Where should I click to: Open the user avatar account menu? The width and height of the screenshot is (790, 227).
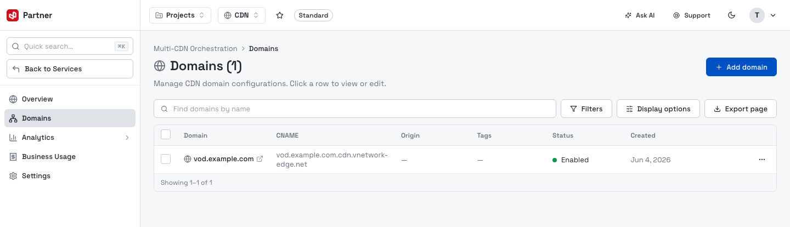click(763, 15)
